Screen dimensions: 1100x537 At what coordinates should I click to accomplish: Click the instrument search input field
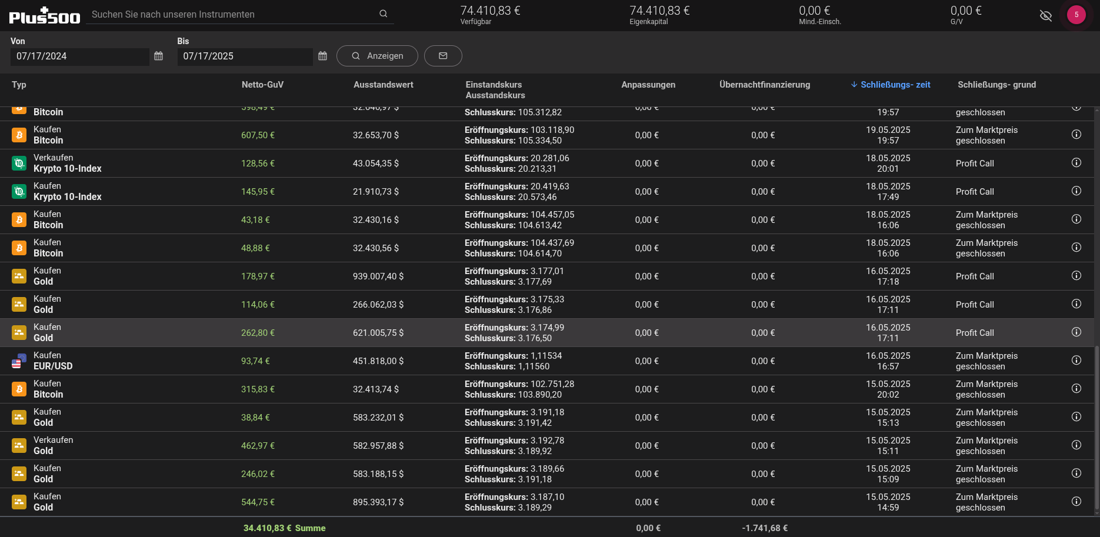[x=232, y=14]
